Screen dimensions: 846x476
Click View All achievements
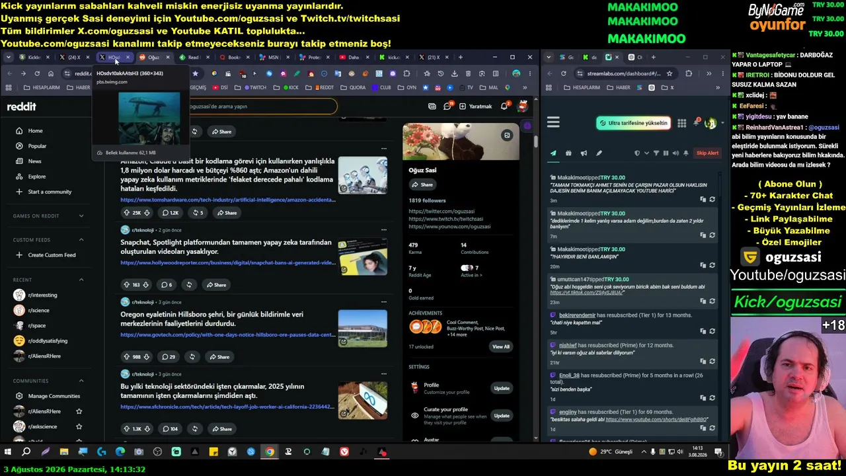pyautogui.click(x=501, y=346)
